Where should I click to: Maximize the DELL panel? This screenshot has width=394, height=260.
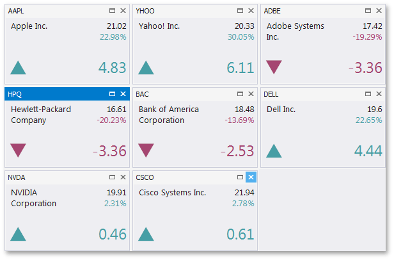(x=368, y=94)
